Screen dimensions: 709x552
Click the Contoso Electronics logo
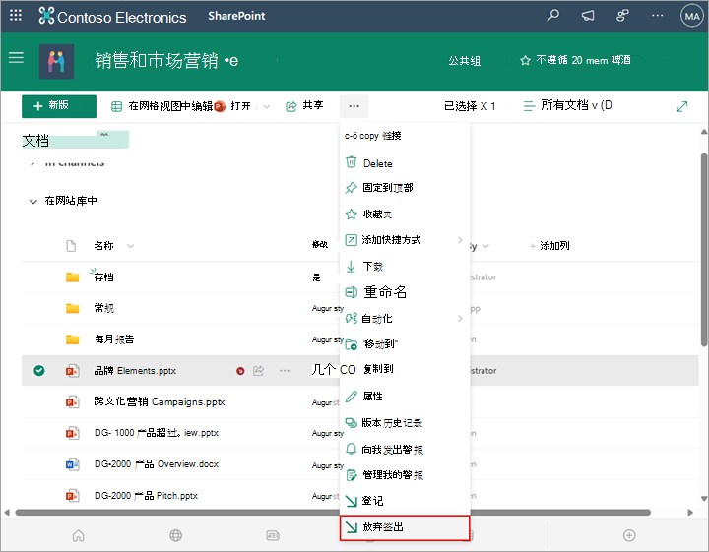(112, 17)
